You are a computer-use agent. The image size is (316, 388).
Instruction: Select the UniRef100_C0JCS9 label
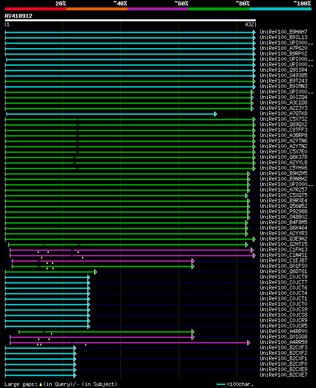(x=283, y=310)
